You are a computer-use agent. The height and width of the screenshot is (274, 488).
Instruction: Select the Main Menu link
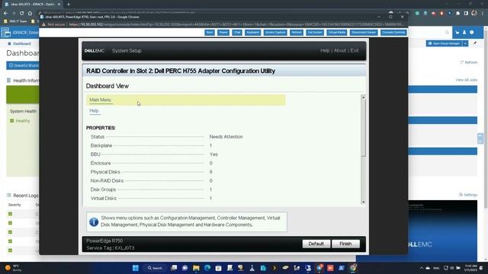coord(100,100)
